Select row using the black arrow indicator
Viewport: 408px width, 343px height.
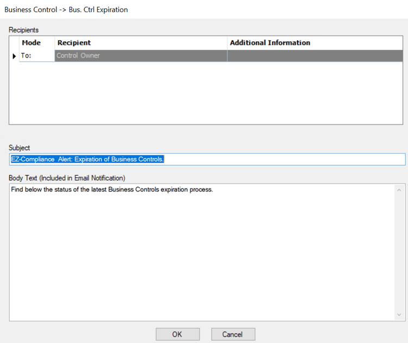[x=14, y=55]
